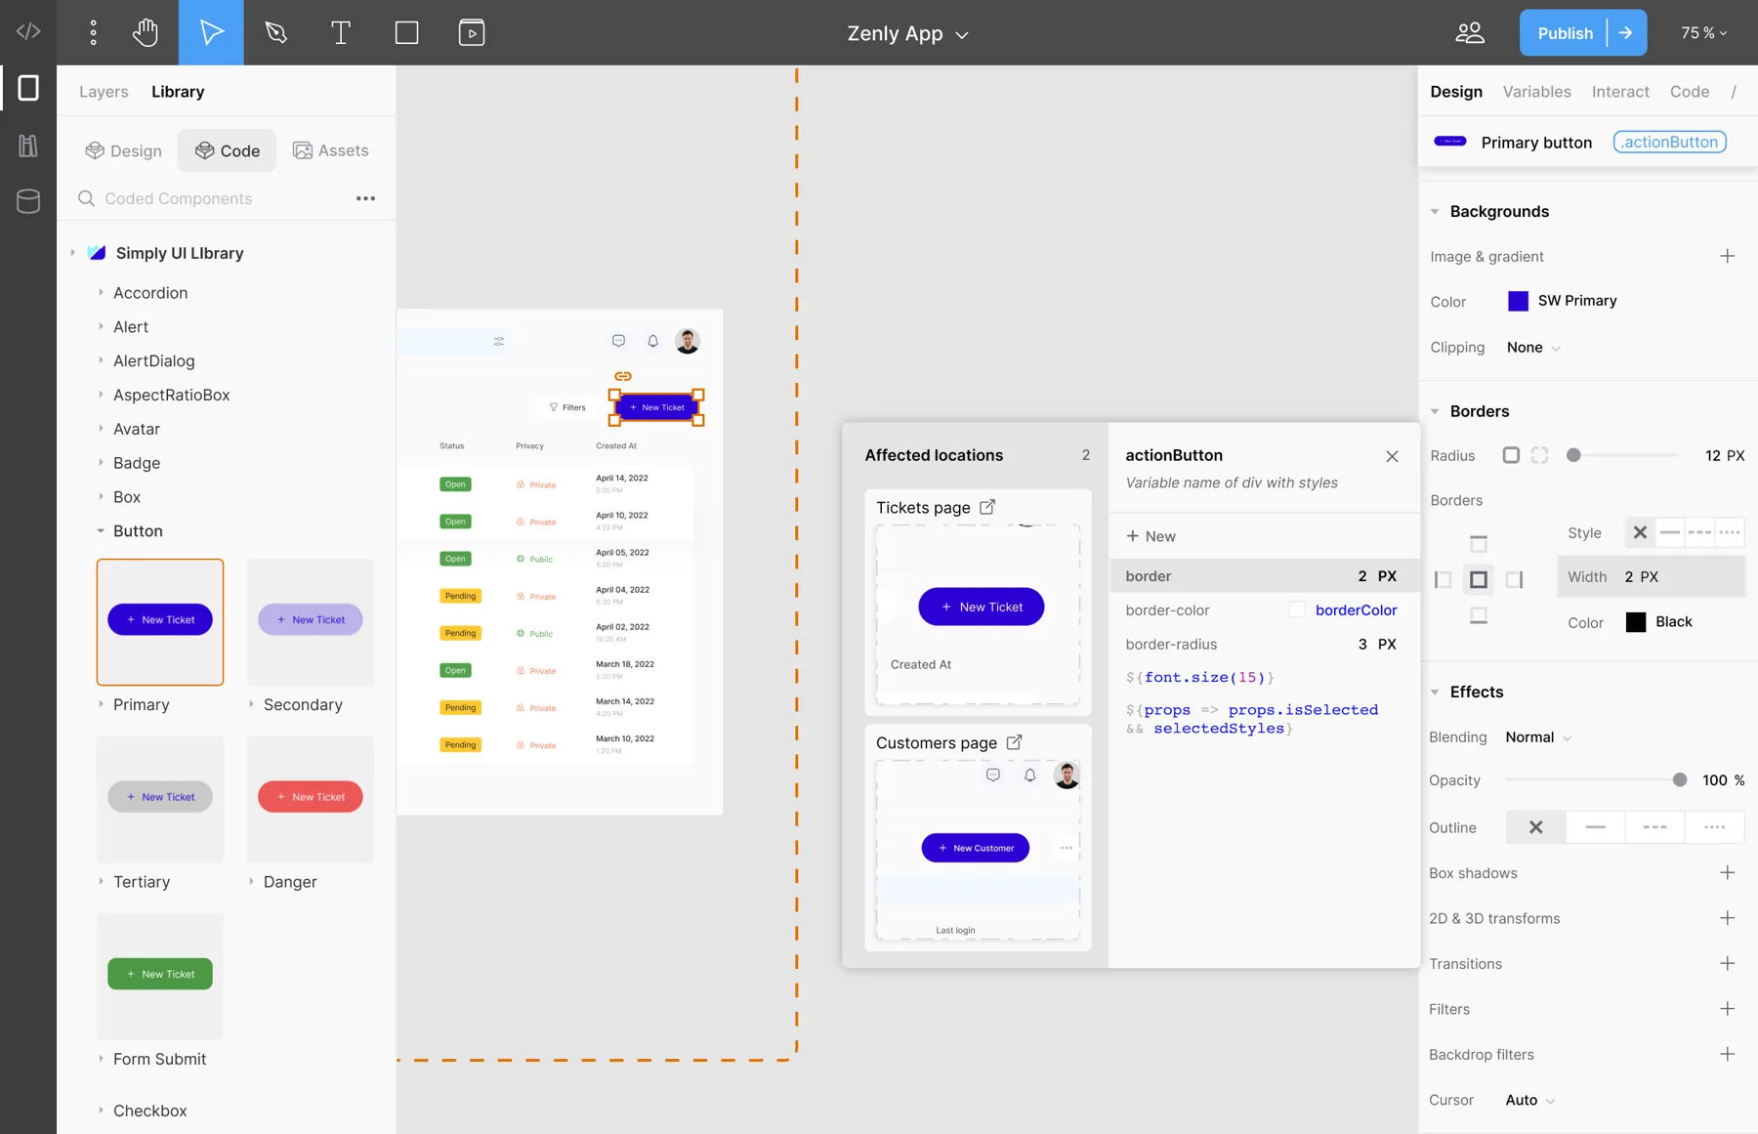Open the Blending Normal dropdown

1538,737
